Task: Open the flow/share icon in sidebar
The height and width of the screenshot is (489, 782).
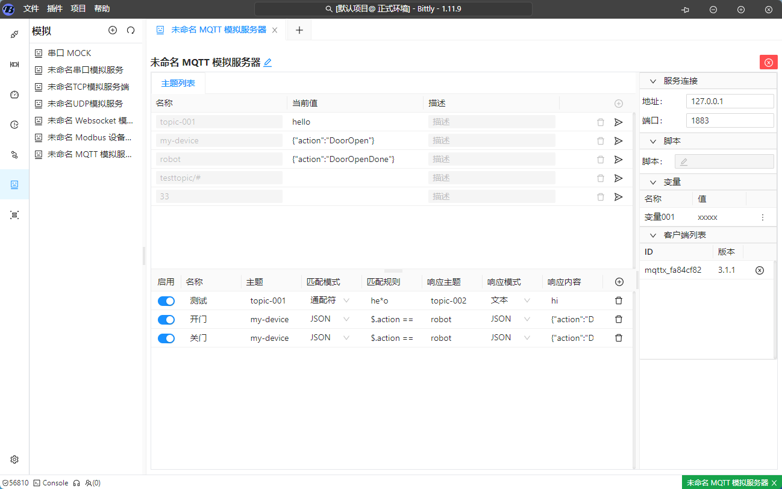Action: coord(14,154)
